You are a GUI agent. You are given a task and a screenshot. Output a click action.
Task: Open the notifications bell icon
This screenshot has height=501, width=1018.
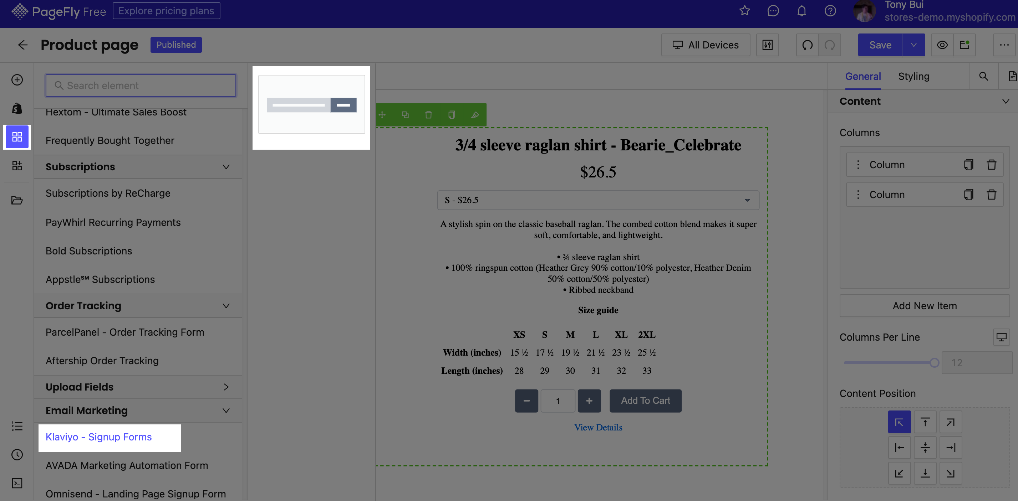801,11
